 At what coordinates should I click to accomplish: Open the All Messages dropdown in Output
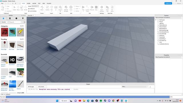[x=32, y=87]
